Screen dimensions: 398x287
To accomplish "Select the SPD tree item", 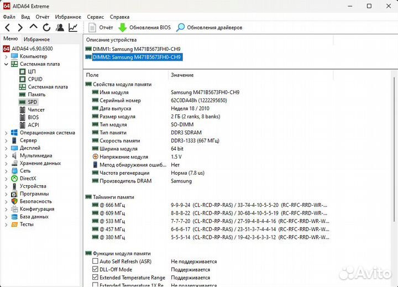I will [32, 102].
